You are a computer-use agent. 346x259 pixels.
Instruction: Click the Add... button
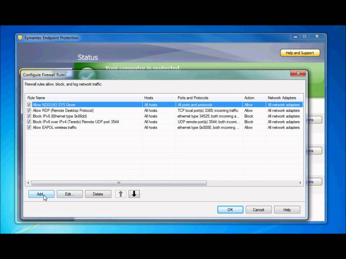41,194
